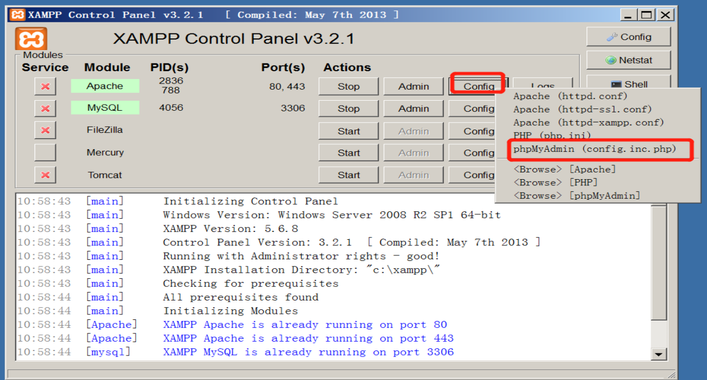707x380 pixels.
Task: Click the Apache module label
Action: 105,86
